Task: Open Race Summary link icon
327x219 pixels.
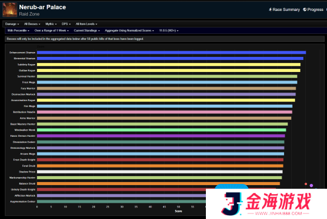Action: tap(270, 9)
